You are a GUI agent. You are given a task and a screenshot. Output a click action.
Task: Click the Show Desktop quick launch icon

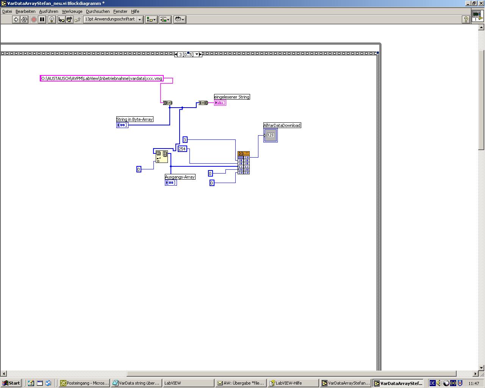click(x=40, y=383)
